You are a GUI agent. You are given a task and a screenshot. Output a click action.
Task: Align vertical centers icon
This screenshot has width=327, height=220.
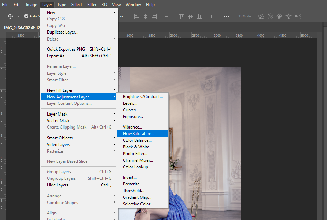pos(190,16)
